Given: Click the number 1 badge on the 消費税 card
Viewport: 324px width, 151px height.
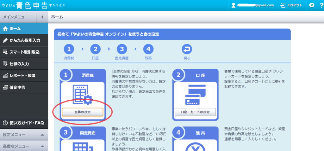Looking at the screenshot, I should point(66,75).
